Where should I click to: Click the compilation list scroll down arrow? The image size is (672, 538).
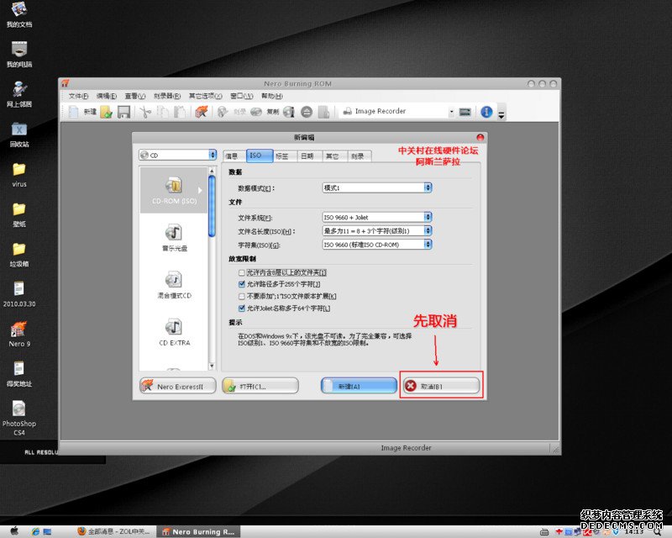coord(212,366)
